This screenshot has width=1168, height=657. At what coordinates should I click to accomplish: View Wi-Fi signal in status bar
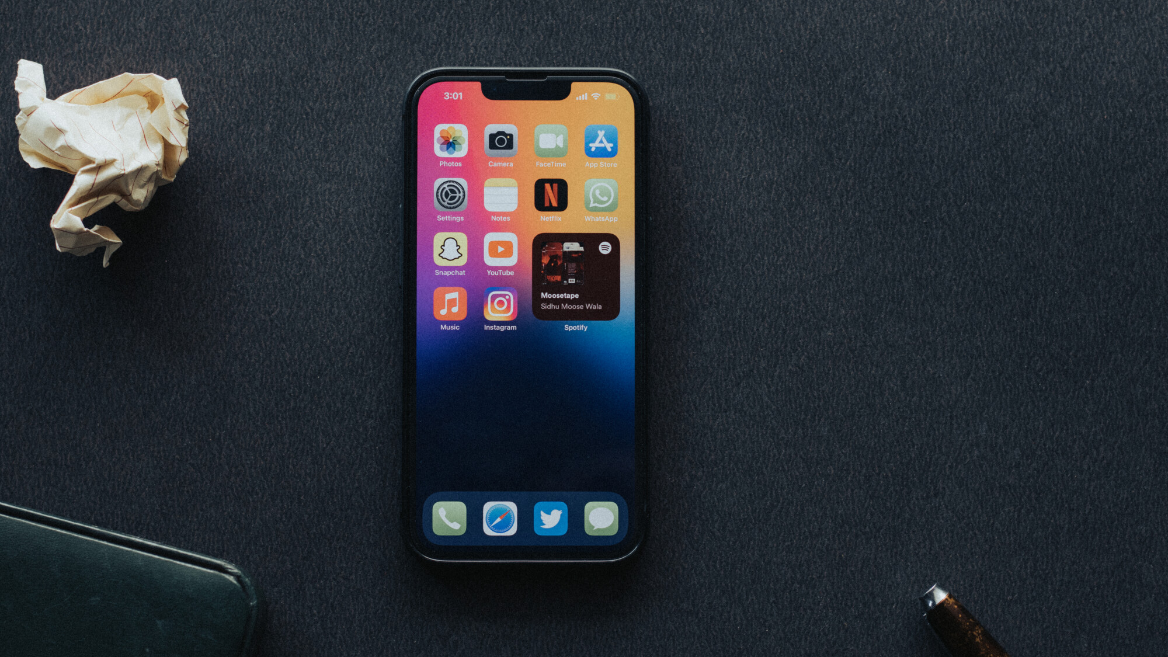pos(597,96)
